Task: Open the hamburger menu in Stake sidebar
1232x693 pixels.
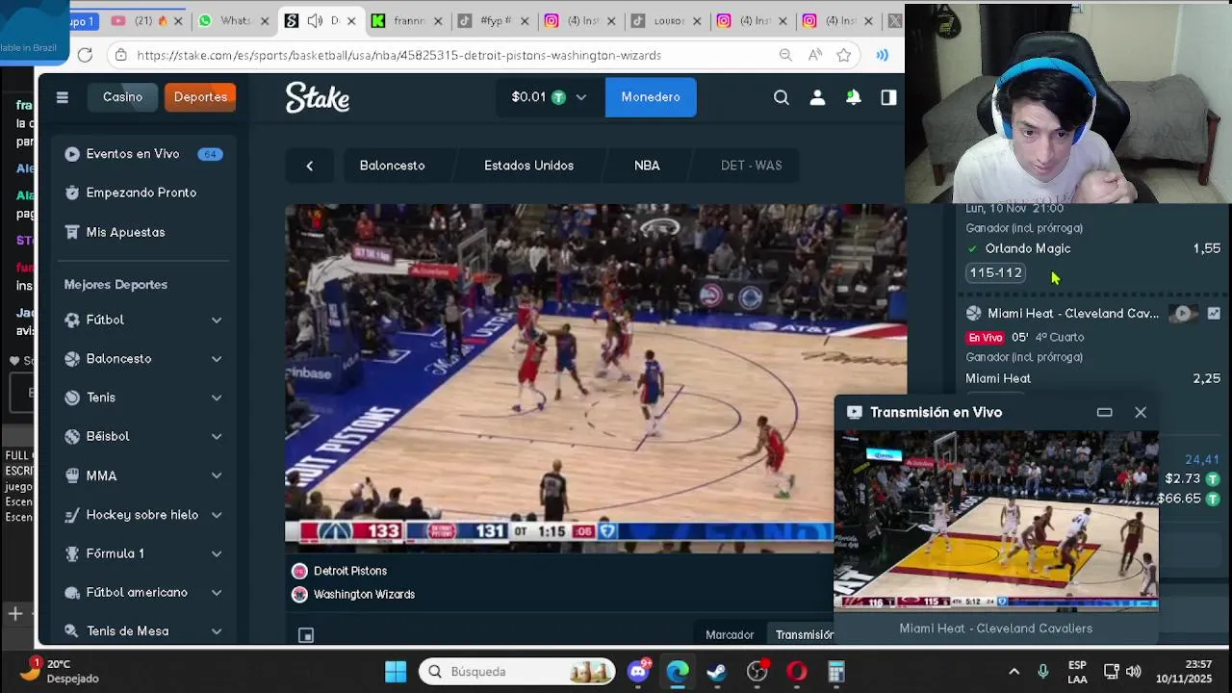Action: 63,97
